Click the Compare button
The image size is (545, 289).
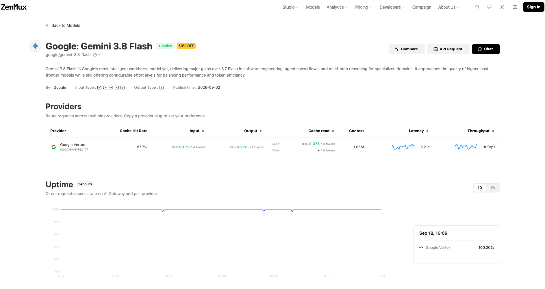pos(407,49)
